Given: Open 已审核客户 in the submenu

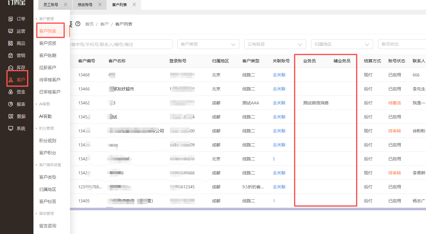Looking at the screenshot, I should [50, 92].
